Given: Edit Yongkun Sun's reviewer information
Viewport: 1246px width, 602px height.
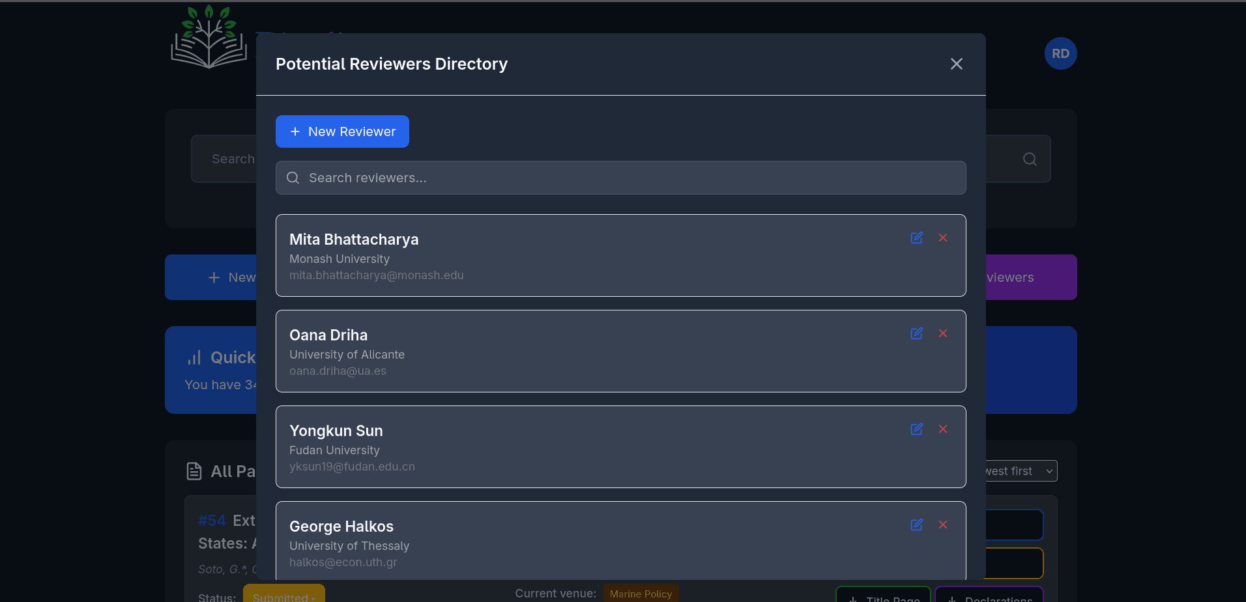Looking at the screenshot, I should pos(916,429).
